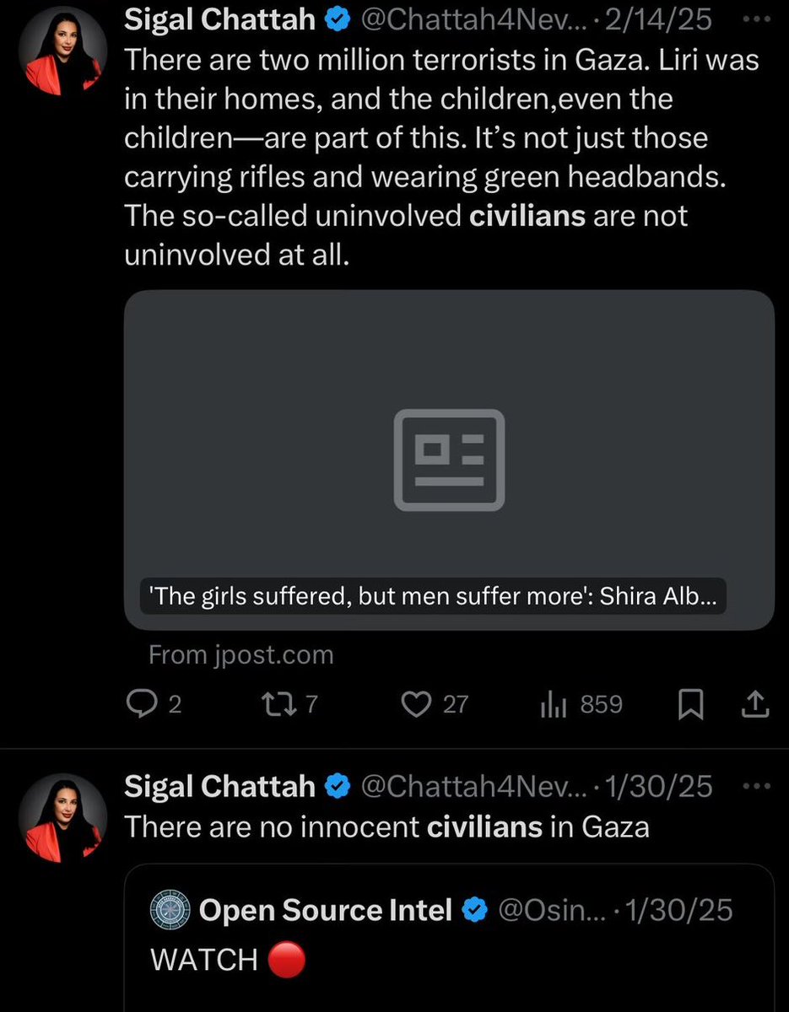Like the 2/14/25 post
This screenshot has height=1012, width=789.
416,704
